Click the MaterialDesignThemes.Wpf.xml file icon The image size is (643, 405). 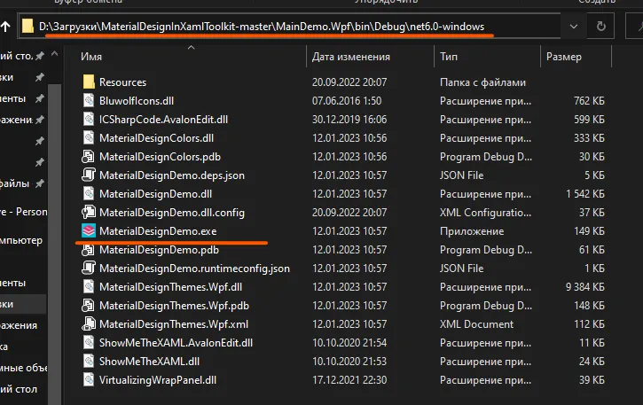[88, 323]
